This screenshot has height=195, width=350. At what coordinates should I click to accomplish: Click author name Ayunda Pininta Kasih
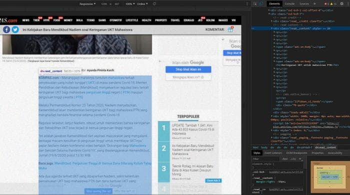point(100,70)
